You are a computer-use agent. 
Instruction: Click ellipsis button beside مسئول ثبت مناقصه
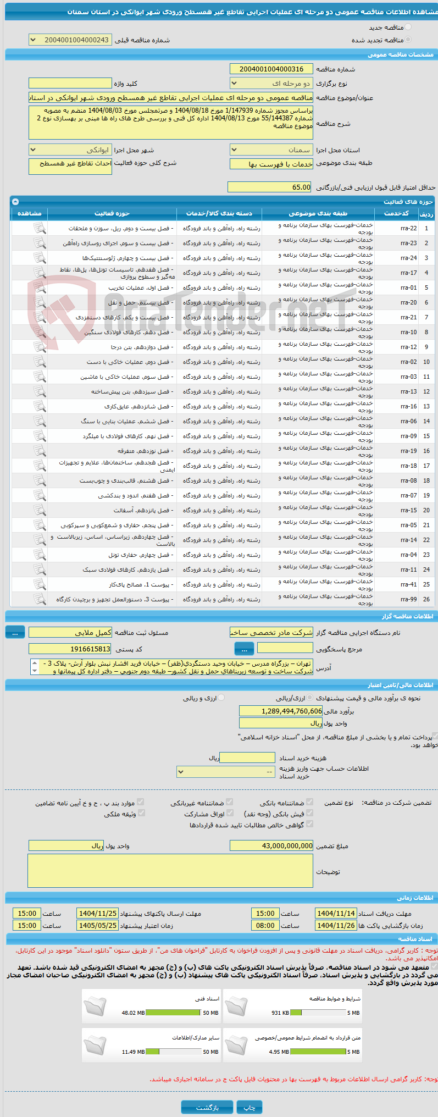[15, 633]
